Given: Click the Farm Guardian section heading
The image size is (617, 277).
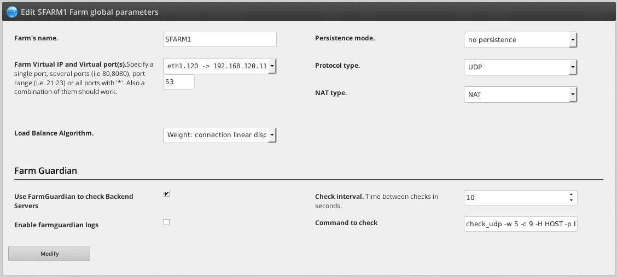Looking at the screenshot, I should 45,170.
